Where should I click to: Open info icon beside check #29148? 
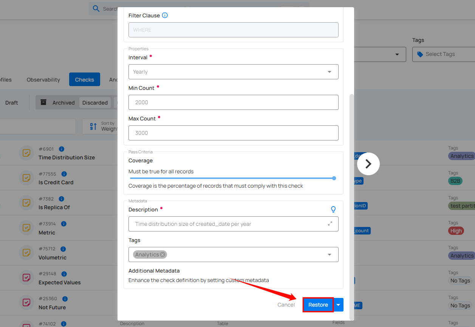pyautogui.click(x=64, y=274)
